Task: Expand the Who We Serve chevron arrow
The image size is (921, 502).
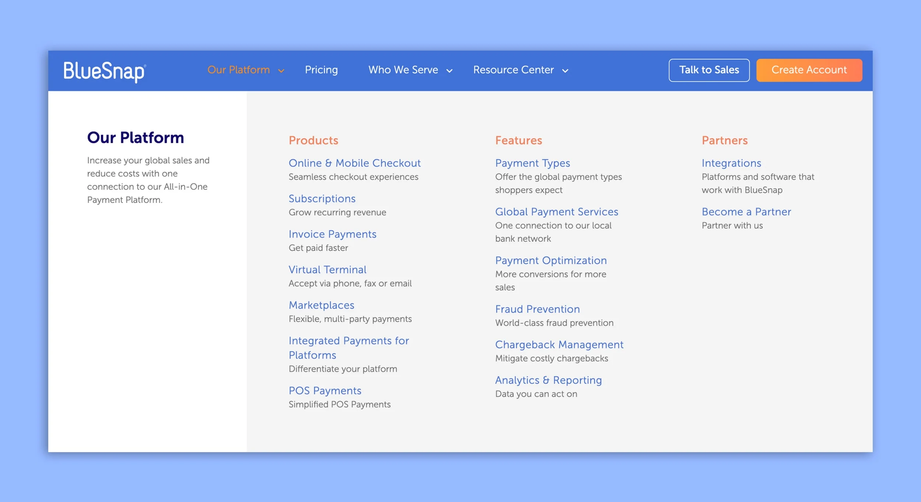Action: click(x=449, y=71)
